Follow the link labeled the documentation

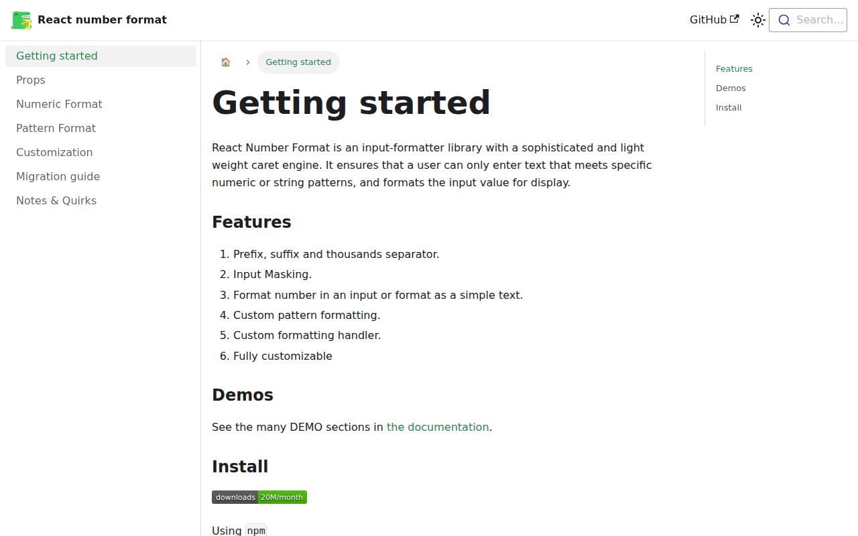438,427
